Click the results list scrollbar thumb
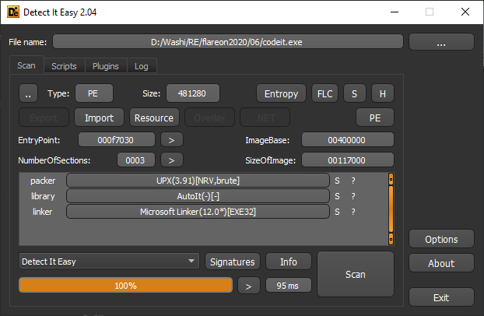Image resolution: width=484 pixels, height=316 pixels. click(x=391, y=209)
